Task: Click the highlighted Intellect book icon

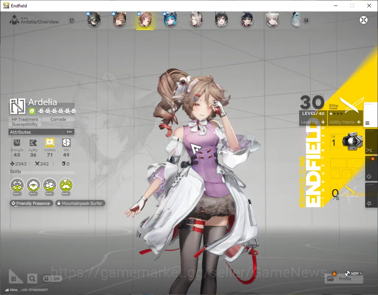Action: (50, 143)
